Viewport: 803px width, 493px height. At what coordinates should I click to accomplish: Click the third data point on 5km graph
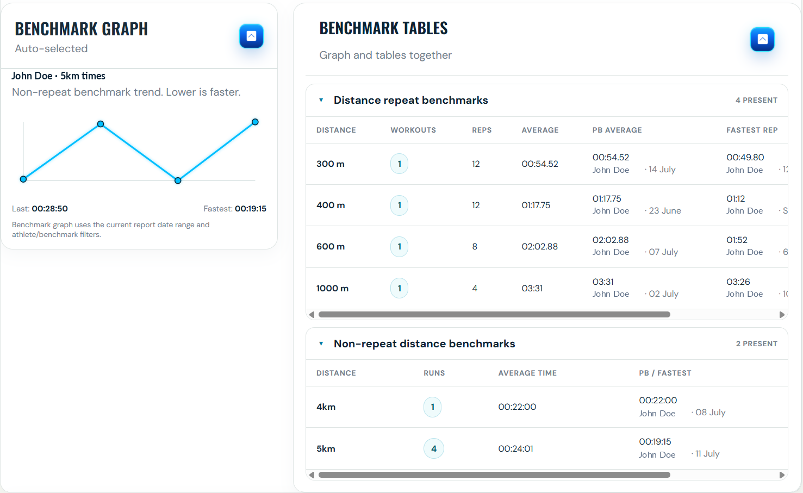pos(178,180)
